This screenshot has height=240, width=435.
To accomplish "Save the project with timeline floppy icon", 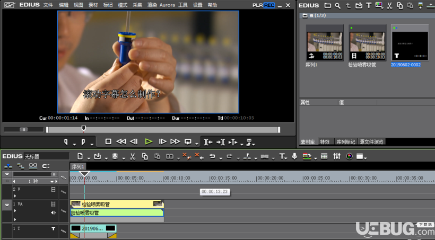I will pos(115,156).
